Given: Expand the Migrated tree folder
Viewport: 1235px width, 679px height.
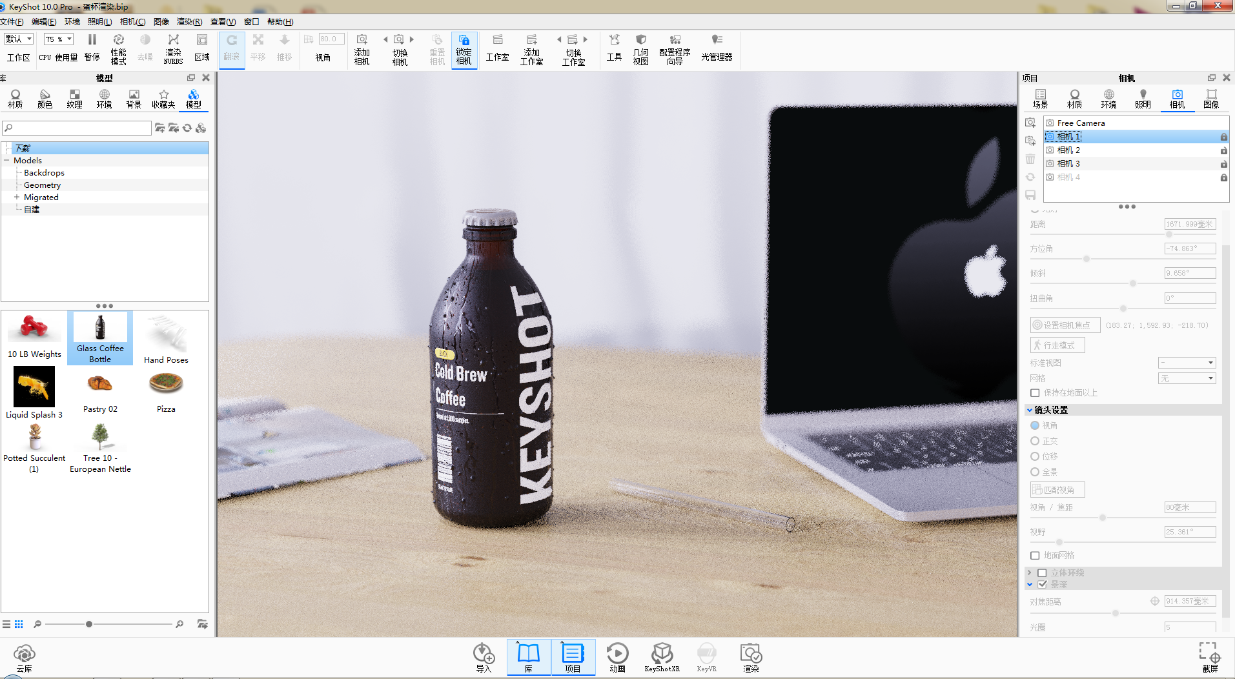Looking at the screenshot, I should pos(16,198).
